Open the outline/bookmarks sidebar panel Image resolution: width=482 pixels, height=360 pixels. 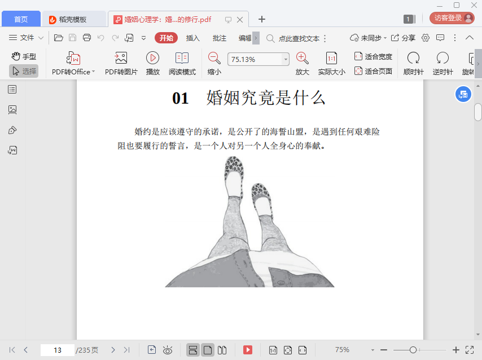click(x=12, y=90)
